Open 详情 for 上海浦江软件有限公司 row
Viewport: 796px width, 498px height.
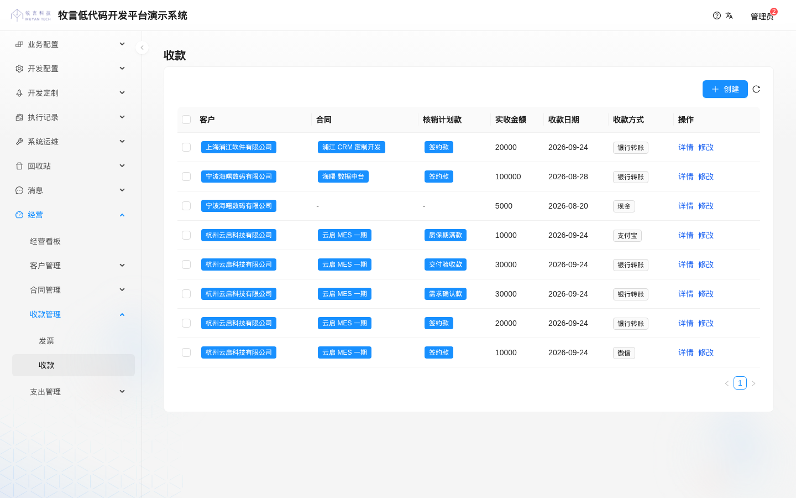click(686, 147)
